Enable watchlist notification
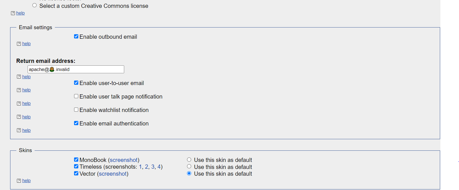This screenshot has width=459, height=190. (76, 109)
